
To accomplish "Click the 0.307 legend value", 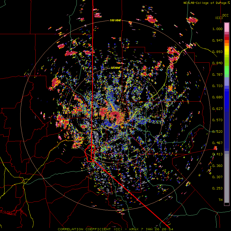I will (x=217, y=177).
